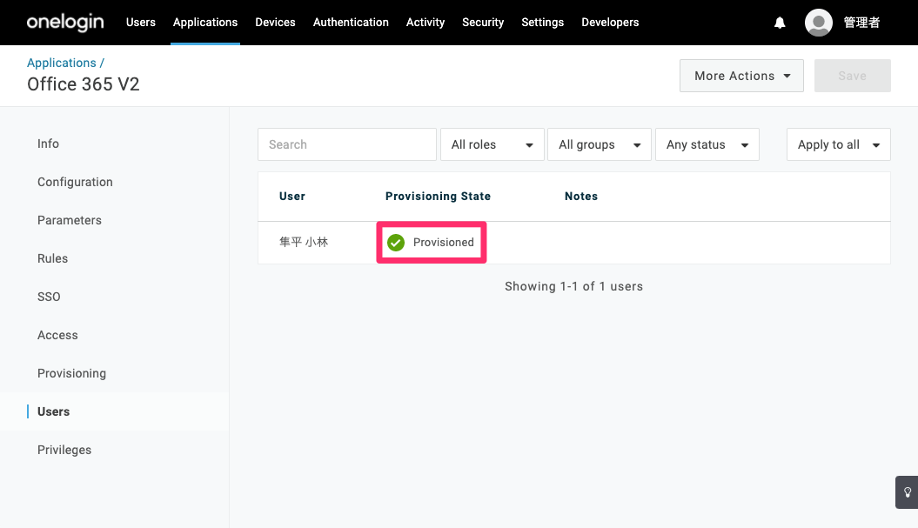Open the Devices menu

coord(275,23)
